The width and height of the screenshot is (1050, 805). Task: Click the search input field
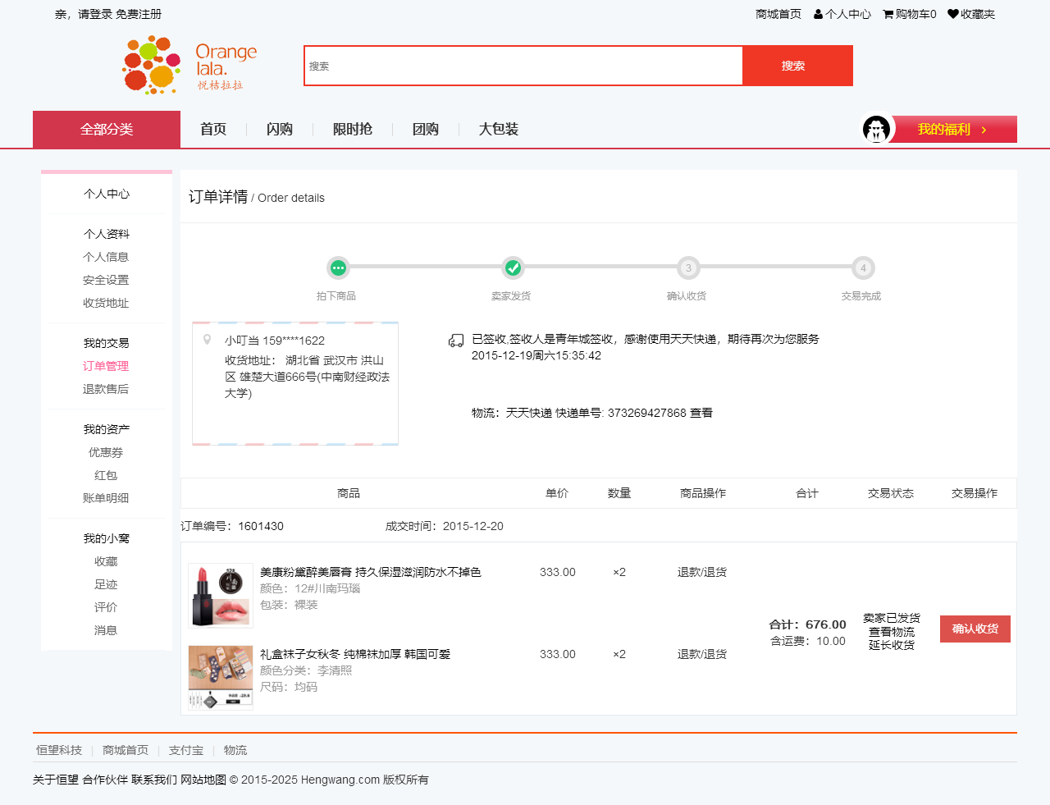[x=523, y=66]
